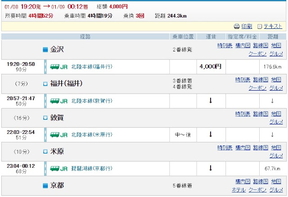Open 地図 for 米原 station
This screenshot has height=197, width=288.
click(276, 147)
